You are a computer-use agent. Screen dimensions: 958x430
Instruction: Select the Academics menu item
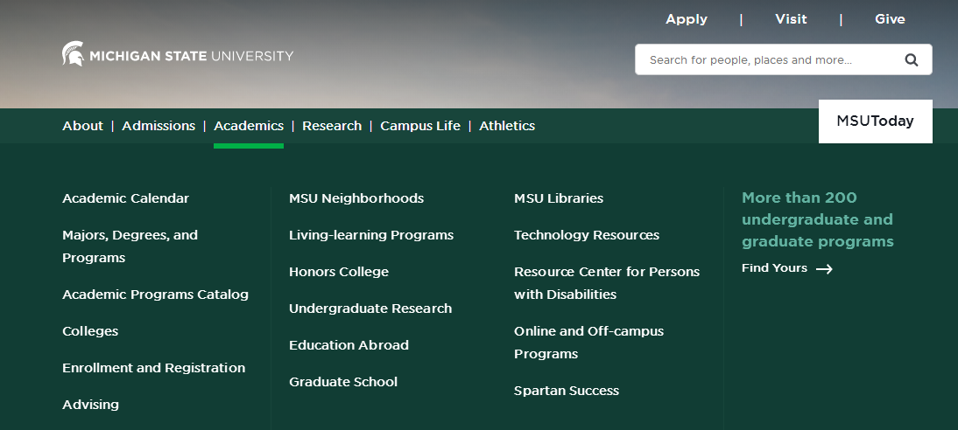pyautogui.click(x=249, y=126)
